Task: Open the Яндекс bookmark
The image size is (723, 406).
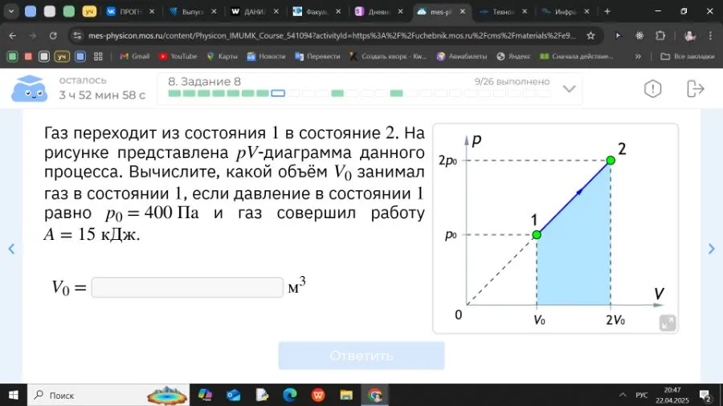Action: [x=513, y=56]
